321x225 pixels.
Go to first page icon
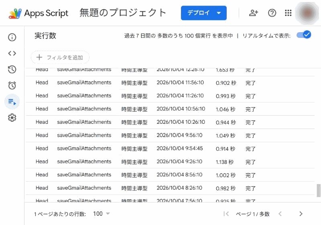coord(226,214)
